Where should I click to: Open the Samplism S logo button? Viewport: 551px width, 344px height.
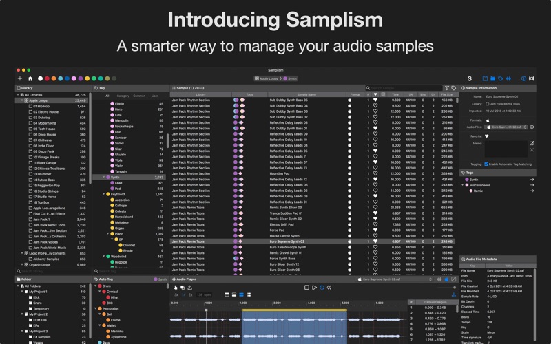click(x=470, y=78)
